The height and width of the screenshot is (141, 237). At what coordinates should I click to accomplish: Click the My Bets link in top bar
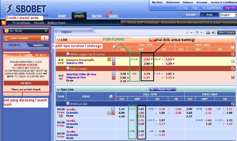coord(157,3)
